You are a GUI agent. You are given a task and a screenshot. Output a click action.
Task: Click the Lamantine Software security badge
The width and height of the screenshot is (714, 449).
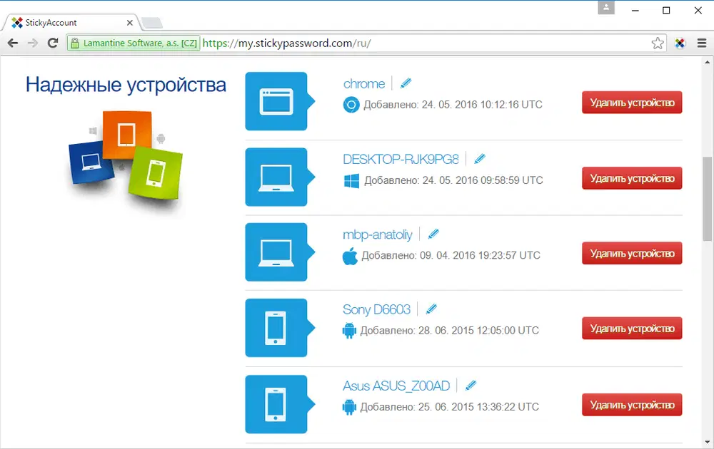pyautogui.click(x=133, y=43)
